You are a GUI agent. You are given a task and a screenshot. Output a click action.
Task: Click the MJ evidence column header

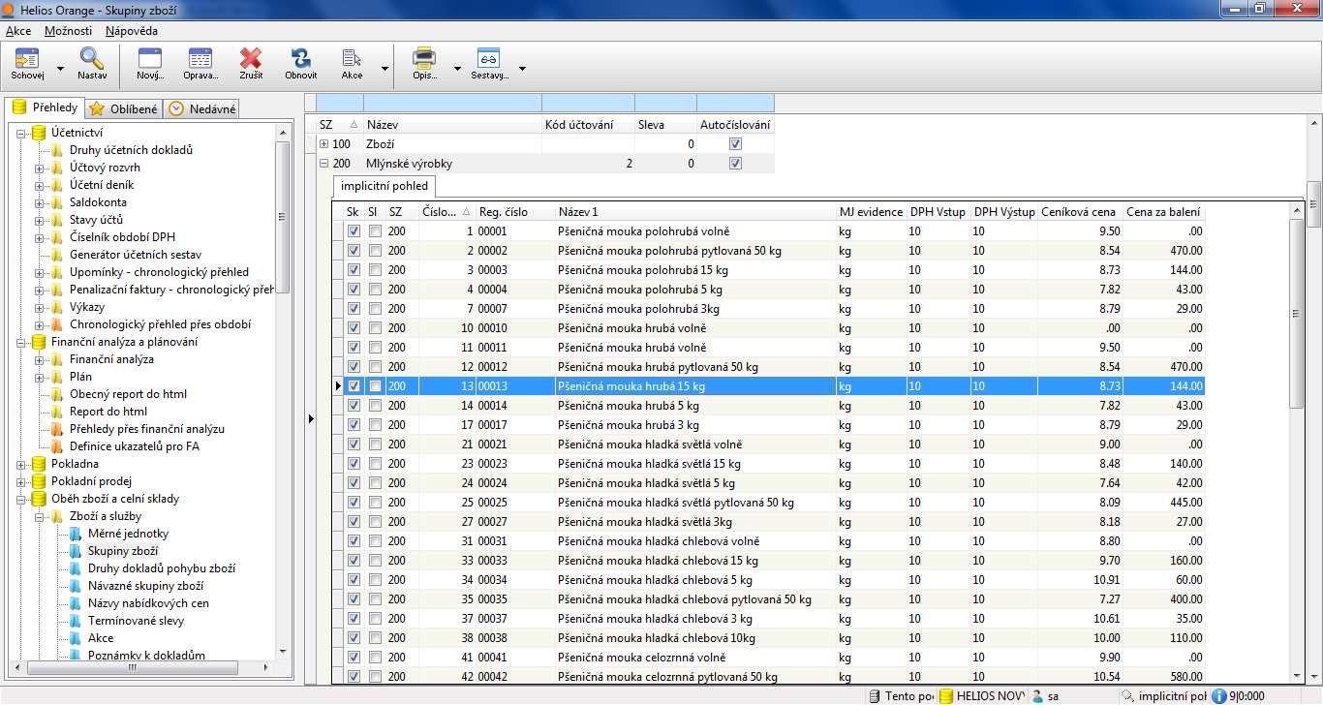871,211
